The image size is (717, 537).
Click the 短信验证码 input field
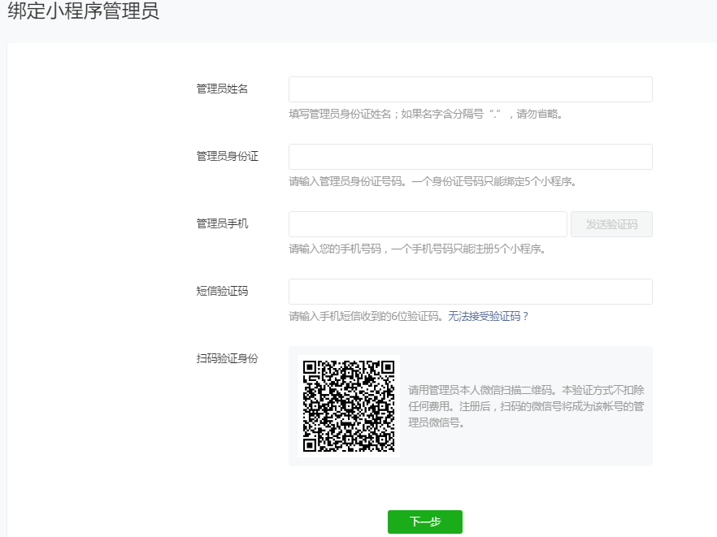click(x=470, y=292)
